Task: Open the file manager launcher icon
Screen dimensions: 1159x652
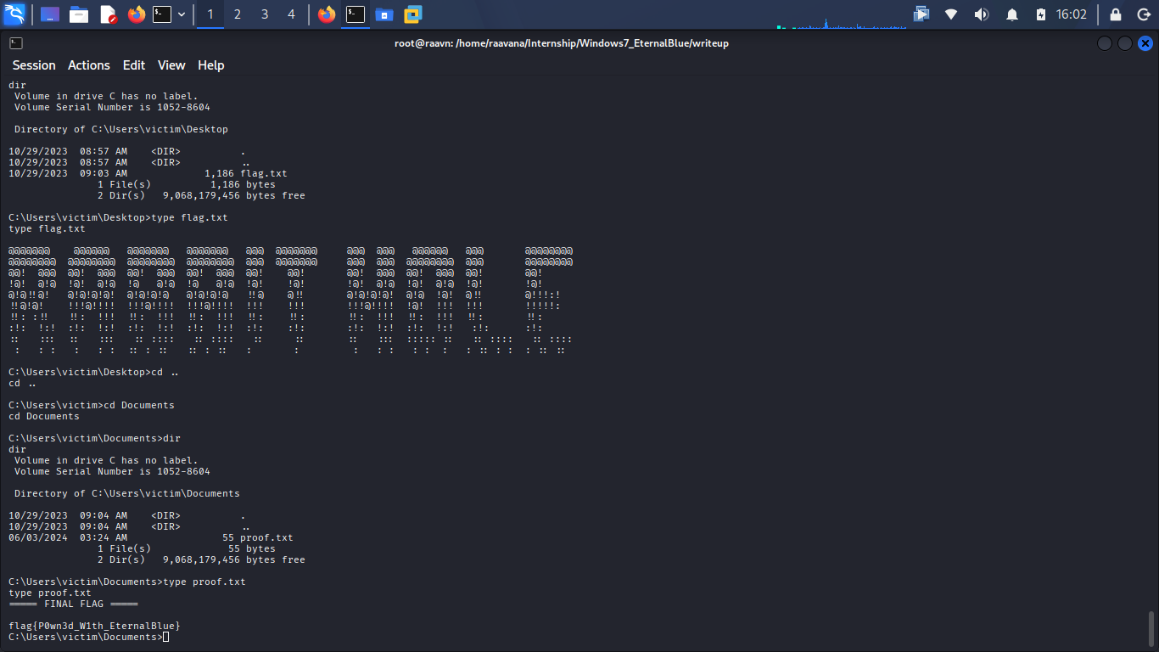Action: tap(79, 14)
